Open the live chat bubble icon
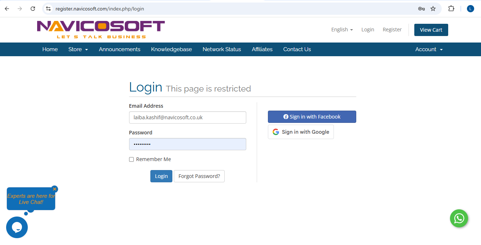The height and width of the screenshot is (245, 481). coord(17,227)
